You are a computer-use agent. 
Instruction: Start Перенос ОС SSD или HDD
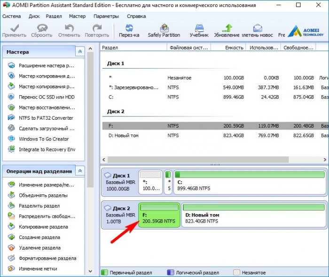[41, 97]
